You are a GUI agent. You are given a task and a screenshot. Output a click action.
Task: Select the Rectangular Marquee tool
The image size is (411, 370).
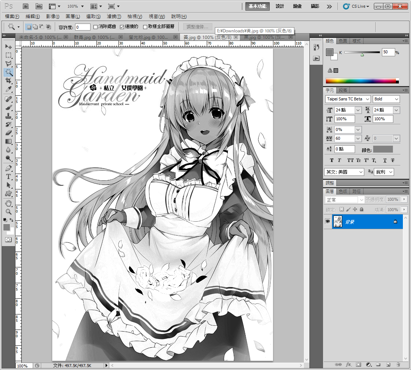(x=8, y=55)
